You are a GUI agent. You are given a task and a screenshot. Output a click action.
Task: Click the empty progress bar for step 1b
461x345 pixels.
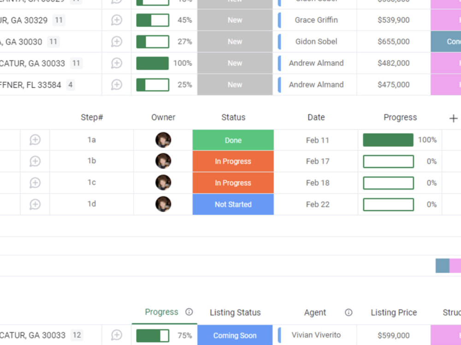click(x=388, y=161)
